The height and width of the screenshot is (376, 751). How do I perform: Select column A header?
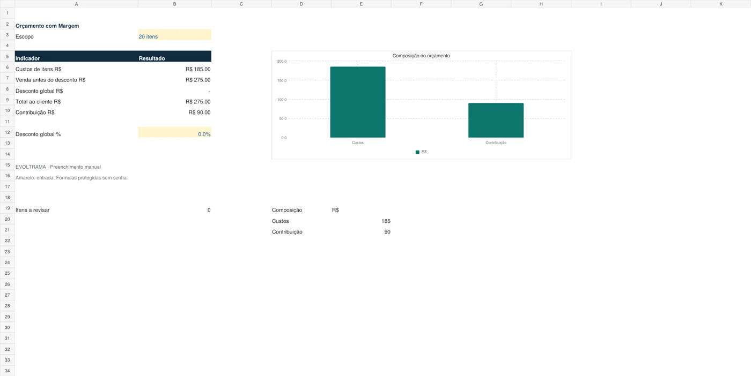76,4
